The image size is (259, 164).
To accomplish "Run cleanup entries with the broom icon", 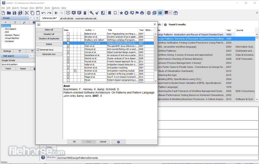I will tap(97, 13).
